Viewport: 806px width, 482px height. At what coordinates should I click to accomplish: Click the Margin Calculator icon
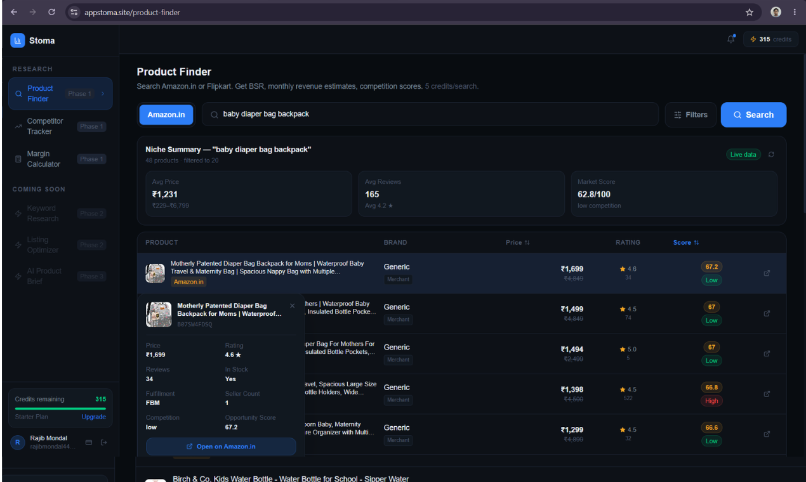pyautogui.click(x=18, y=159)
